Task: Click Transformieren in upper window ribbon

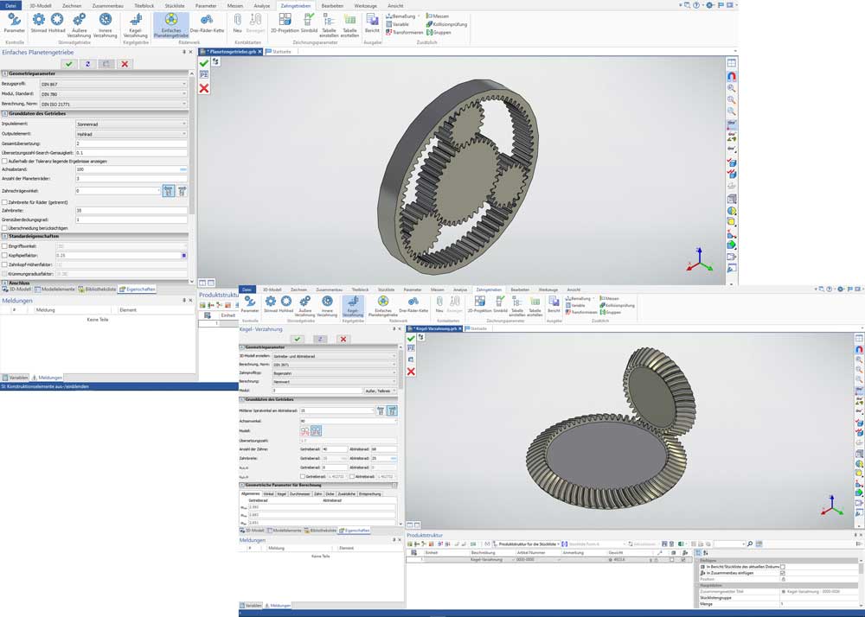Action: 404,33
